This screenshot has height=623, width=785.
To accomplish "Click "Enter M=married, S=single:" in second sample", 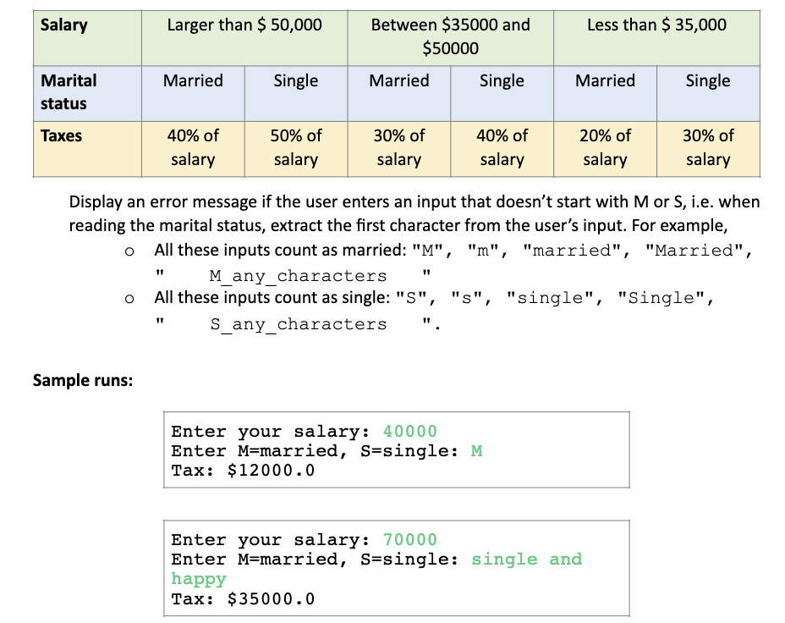I will point(315,559).
